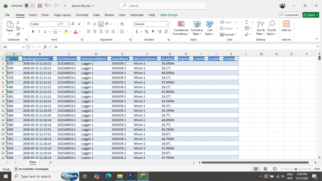Apply comma style number format

(153, 32)
